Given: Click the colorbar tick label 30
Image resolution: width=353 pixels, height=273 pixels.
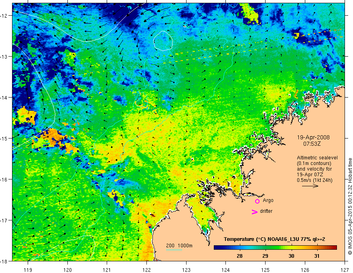Looking at the screenshot, I should click(291, 256).
